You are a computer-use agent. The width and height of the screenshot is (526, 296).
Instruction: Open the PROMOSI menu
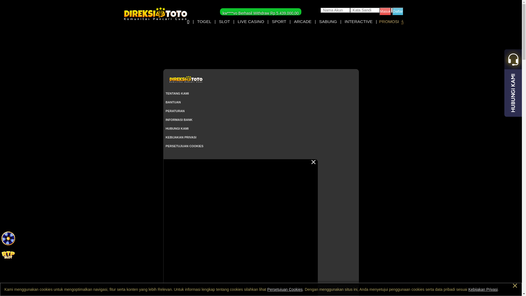tap(389, 22)
